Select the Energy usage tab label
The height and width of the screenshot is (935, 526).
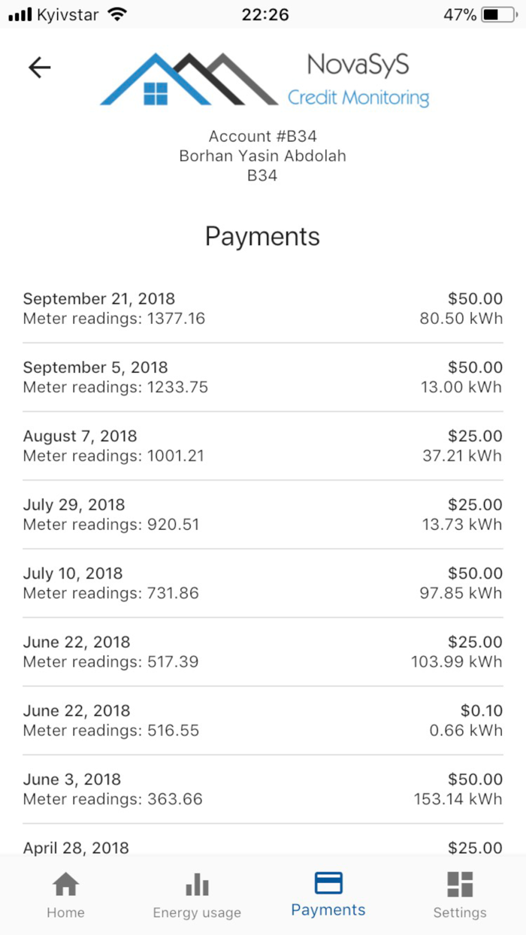[196, 912]
